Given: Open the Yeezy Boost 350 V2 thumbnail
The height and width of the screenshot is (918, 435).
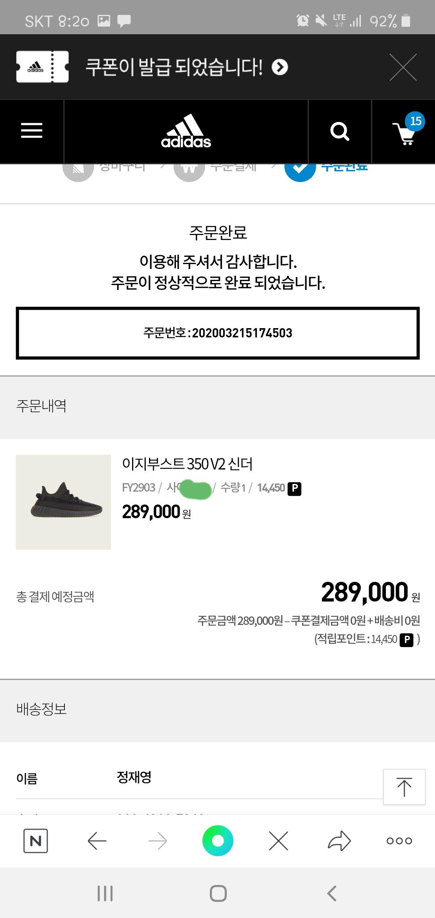Looking at the screenshot, I should 63,502.
